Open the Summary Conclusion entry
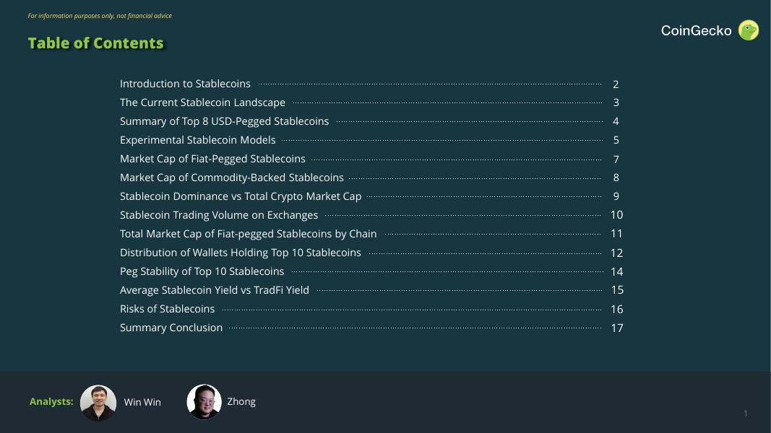Viewport: 771px width, 433px height. point(171,328)
